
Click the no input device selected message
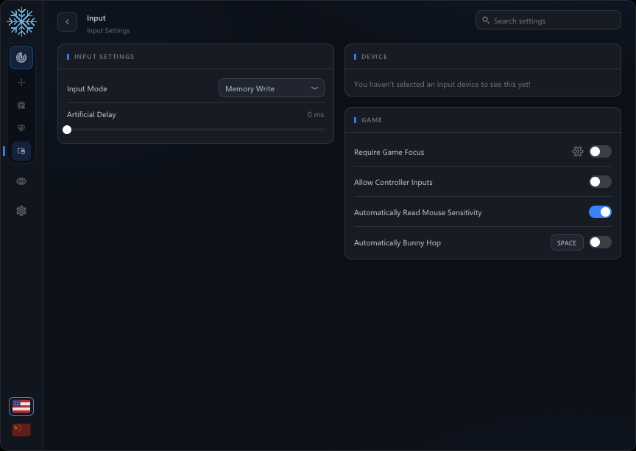point(442,85)
